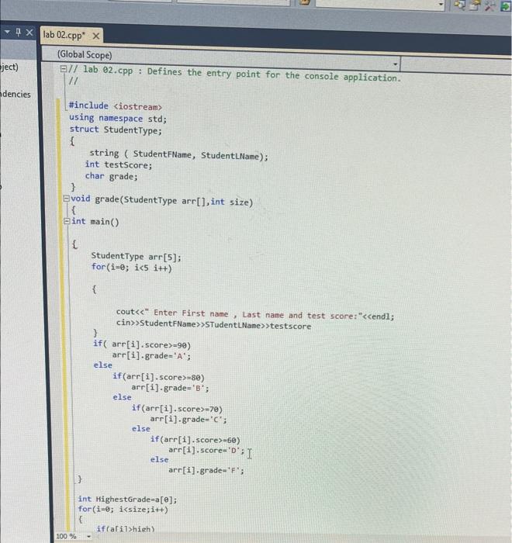The height and width of the screenshot is (543, 512).
Task: Click the 'int testScore;' line
Action: tap(119, 164)
